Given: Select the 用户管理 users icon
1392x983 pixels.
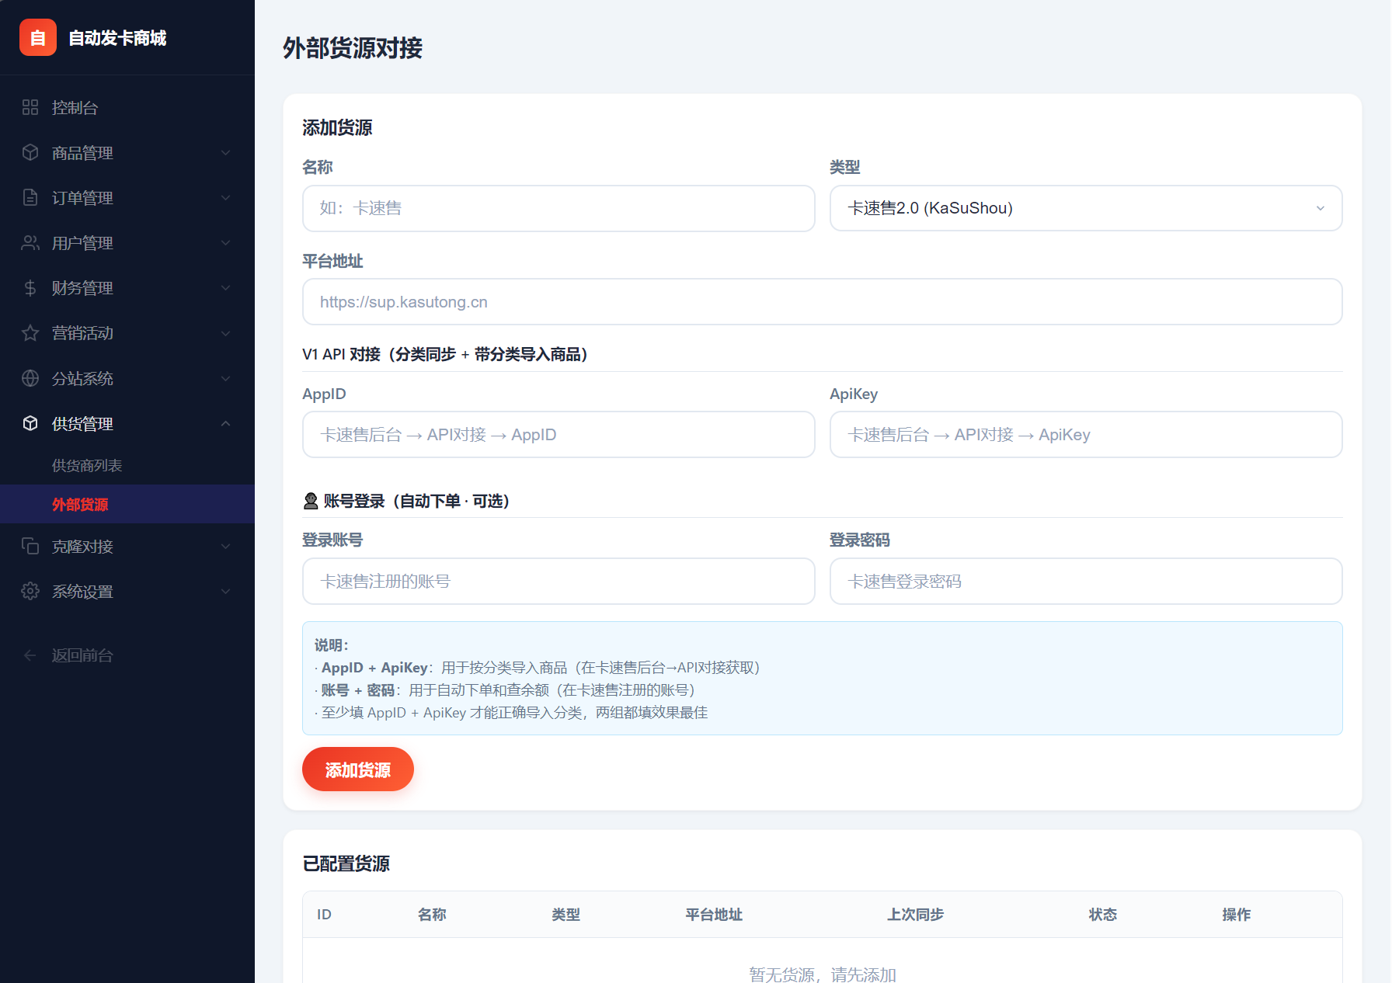Looking at the screenshot, I should (30, 242).
